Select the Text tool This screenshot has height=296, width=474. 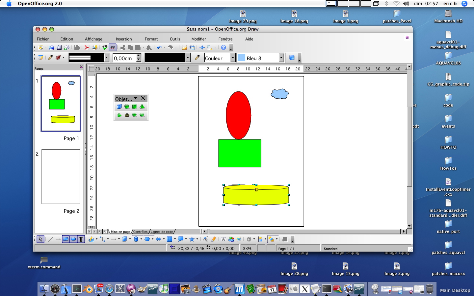point(81,239)
